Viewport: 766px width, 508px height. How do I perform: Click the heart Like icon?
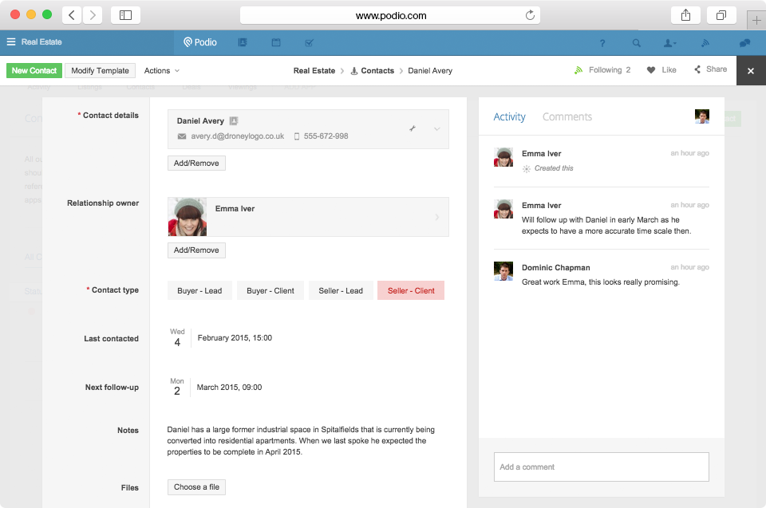(651, 70)
